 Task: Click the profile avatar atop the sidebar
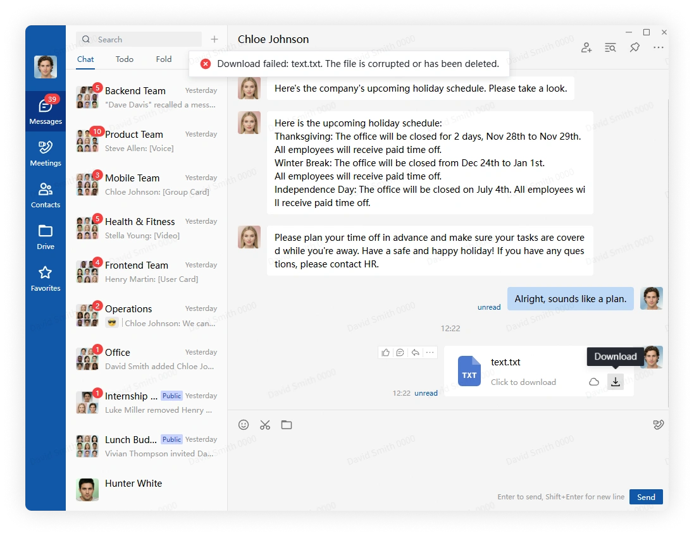(46, 67)
